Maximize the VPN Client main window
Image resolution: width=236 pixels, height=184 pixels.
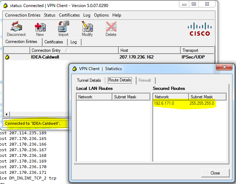point(194,4)
